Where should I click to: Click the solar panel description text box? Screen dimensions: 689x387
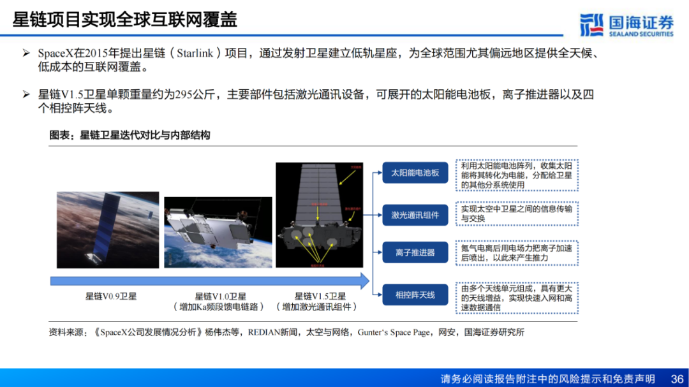click(x=517, y=175)
